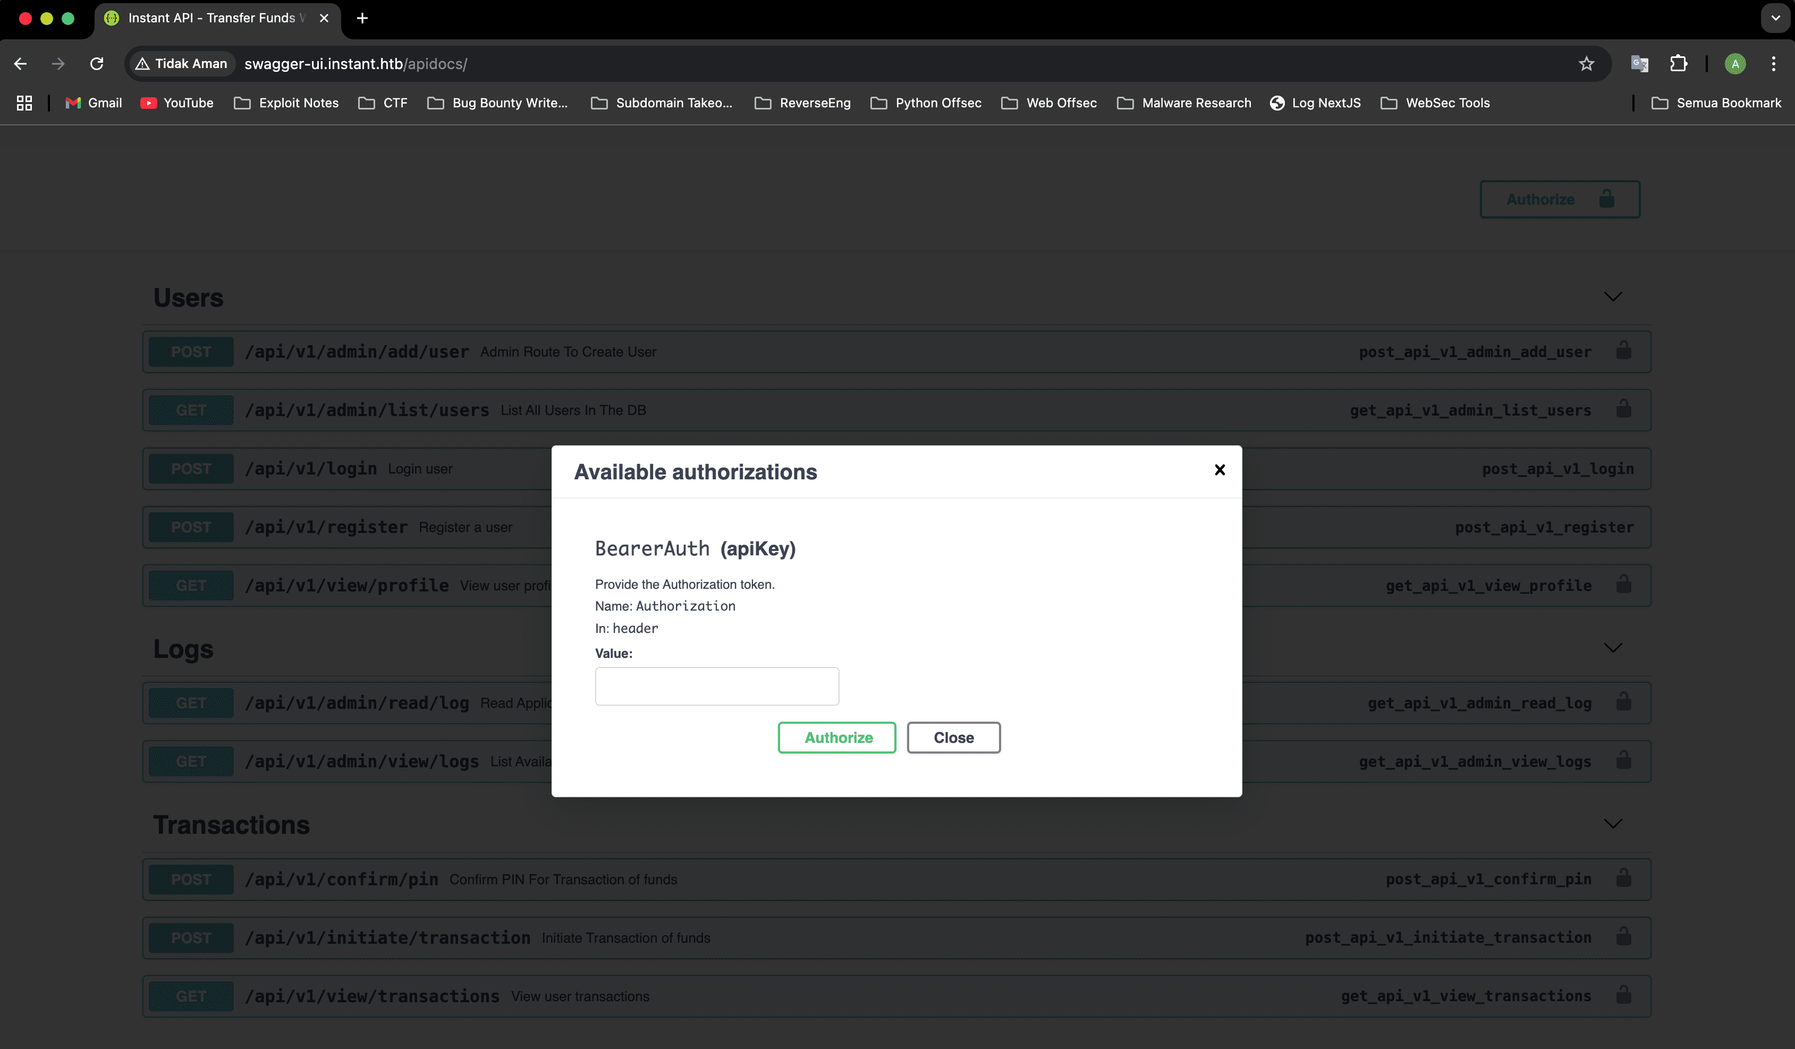
Task: Toggle the lock on admin add user endpoint
Action: point(1623,351)
